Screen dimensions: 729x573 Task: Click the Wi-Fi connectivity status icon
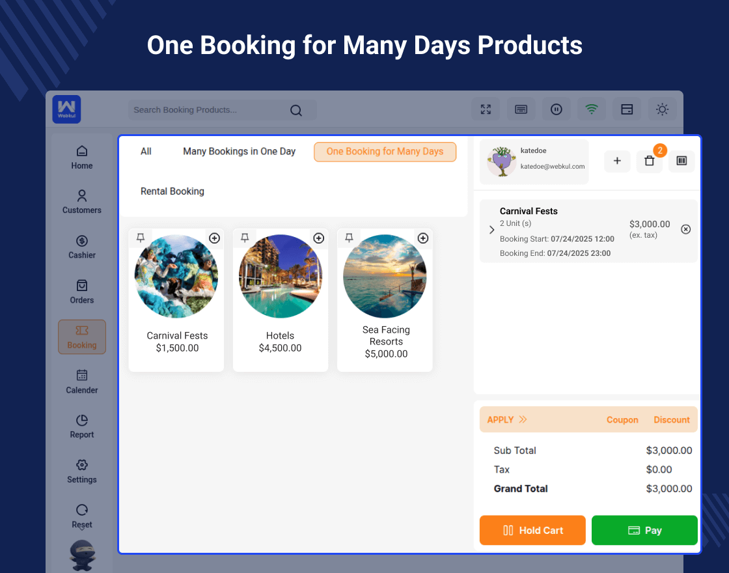click(x=592, y=109)
